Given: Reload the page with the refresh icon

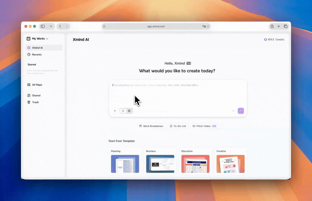Looking at the screenshot, I should 208,27.
